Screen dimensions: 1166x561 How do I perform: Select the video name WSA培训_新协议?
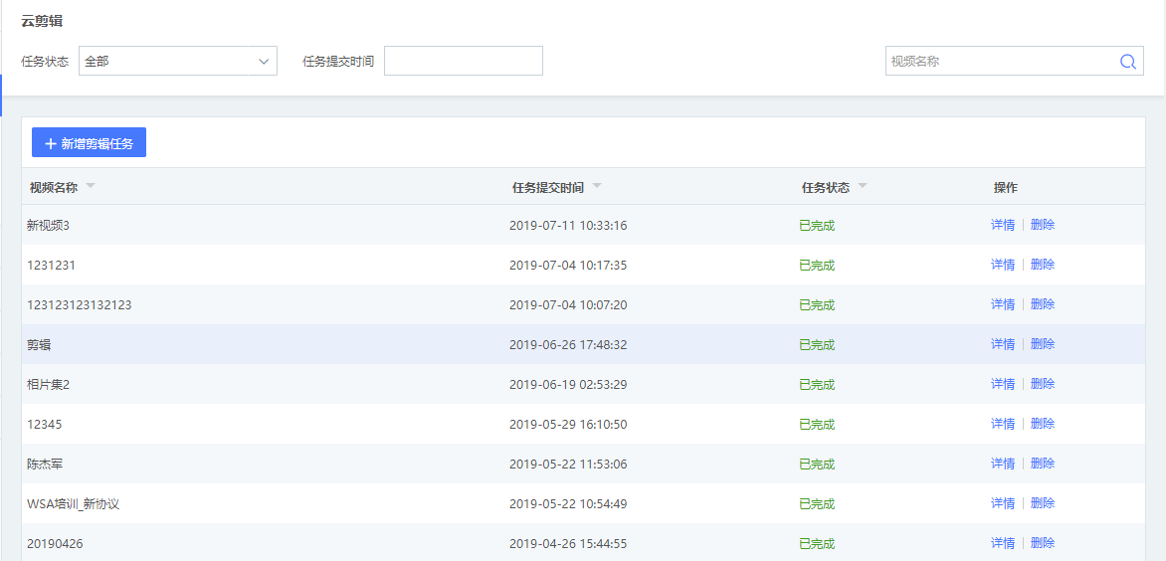[x=73, y=503]
